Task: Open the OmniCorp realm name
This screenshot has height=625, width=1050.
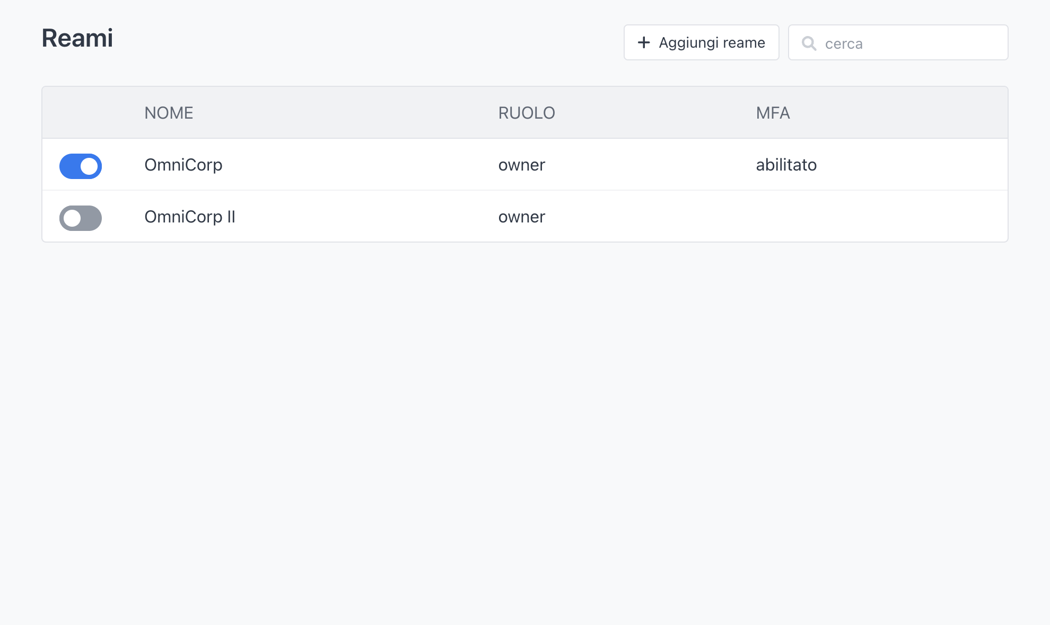Action: tap(183, 165)
